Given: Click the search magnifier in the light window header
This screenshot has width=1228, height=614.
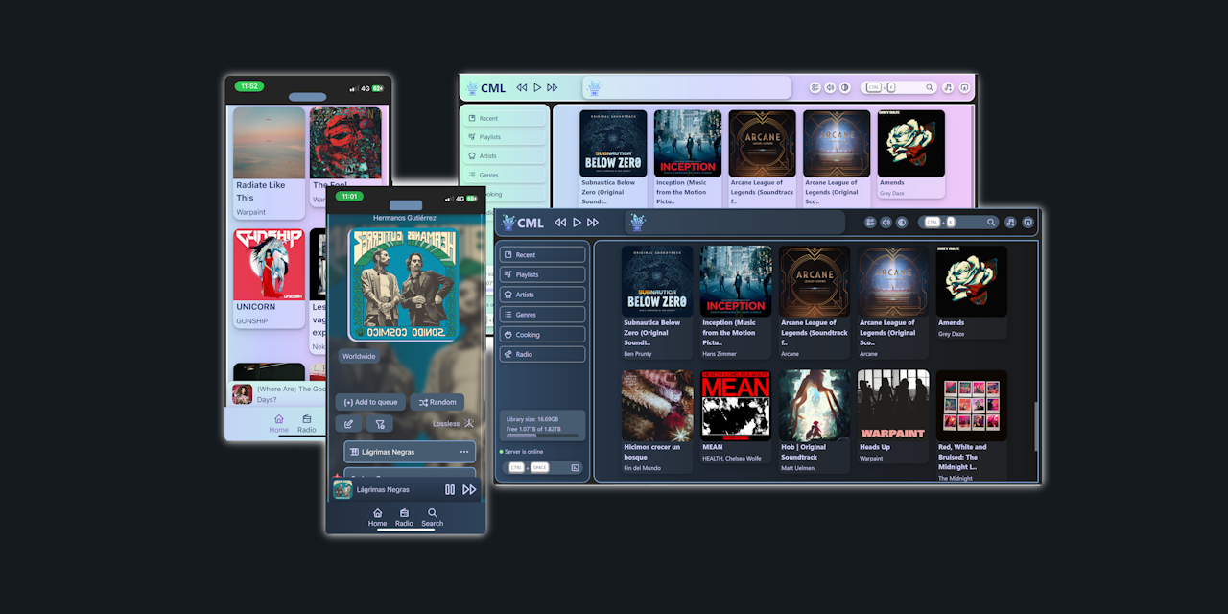Looking at the screenshot, I should pos(929,87).
